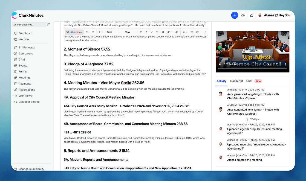Viewport: 306px width, 181px height.
Task: Go to 311 Requests
Action: click(27, 48)
